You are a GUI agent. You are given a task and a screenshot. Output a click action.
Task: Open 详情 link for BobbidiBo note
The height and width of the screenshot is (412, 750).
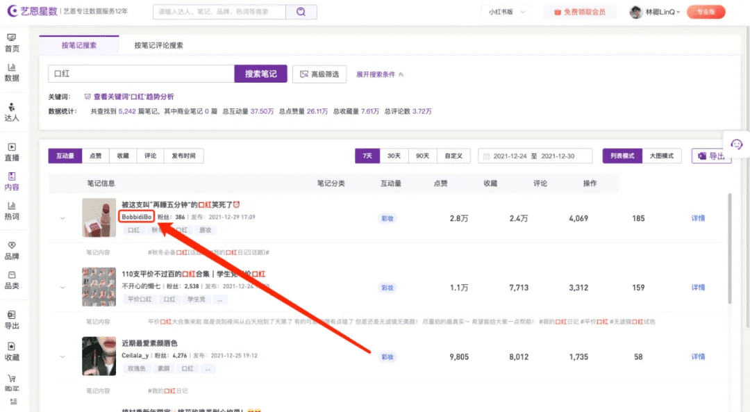tap(698, 218)
